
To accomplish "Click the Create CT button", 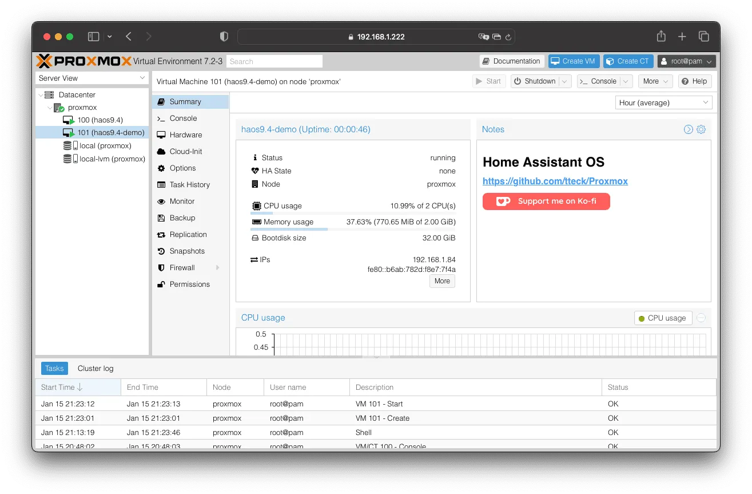I will click(x=628, y=61).
